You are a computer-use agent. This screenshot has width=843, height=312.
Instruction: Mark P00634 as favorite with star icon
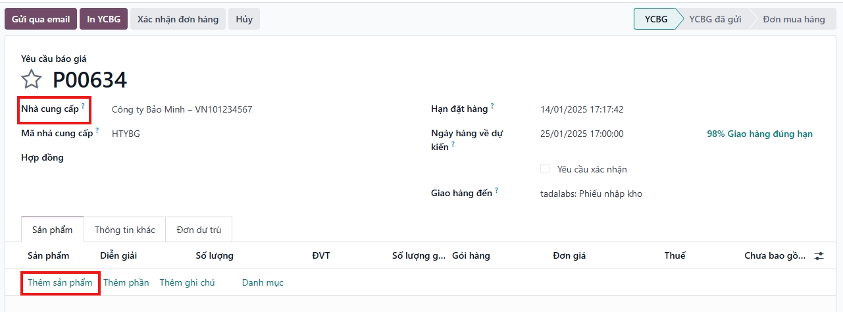[32, 80]
